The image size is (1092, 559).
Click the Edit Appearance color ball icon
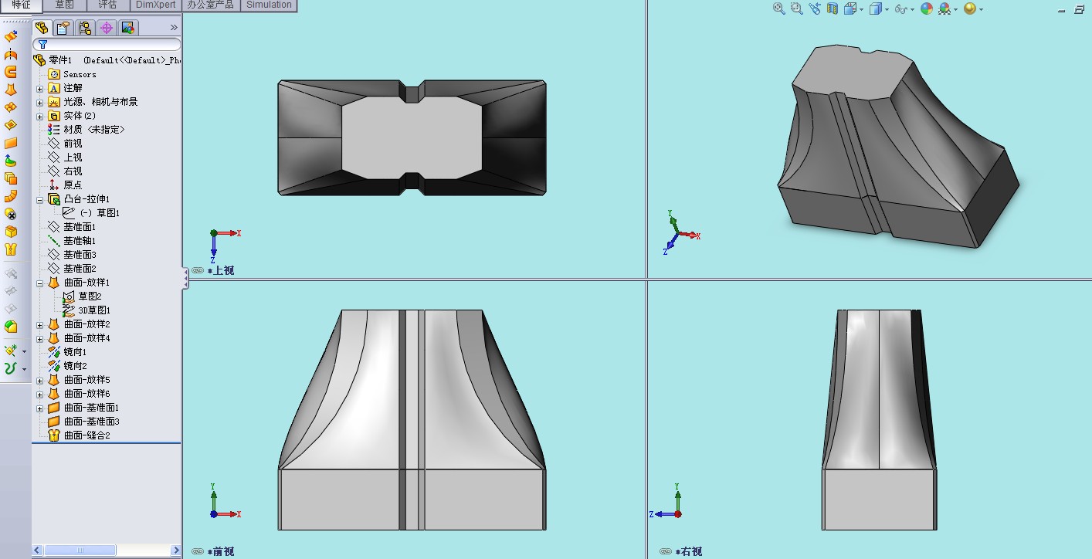[927, 8]
